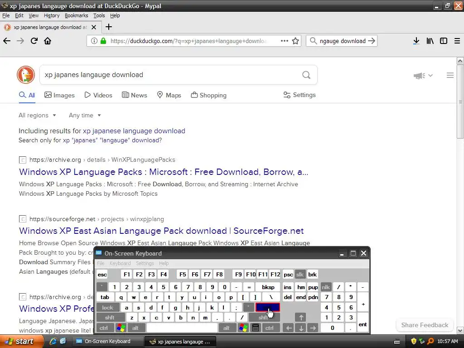Click the DuckDuckGo duck logo
464x348 pixels.
[x=26, y=75]
